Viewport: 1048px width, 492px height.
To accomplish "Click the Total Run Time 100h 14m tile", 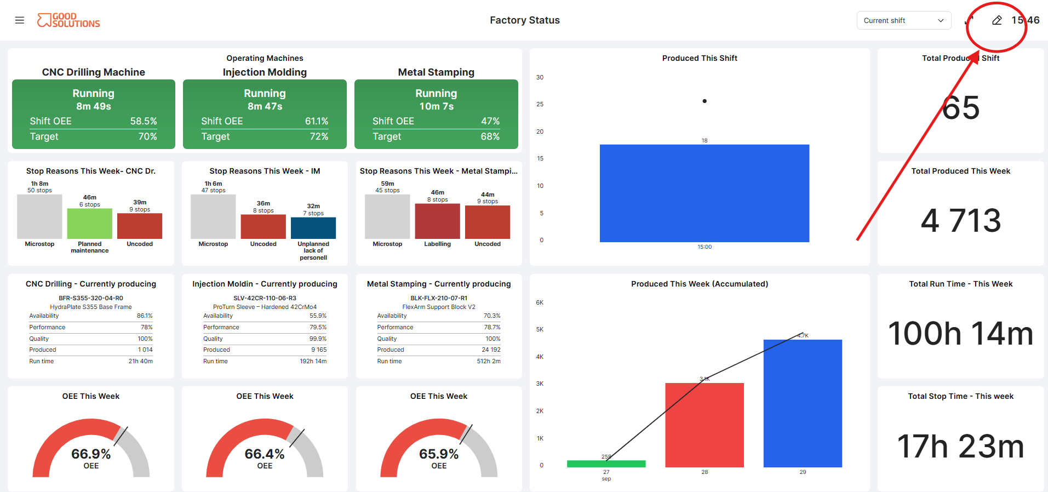I will 961,326.
